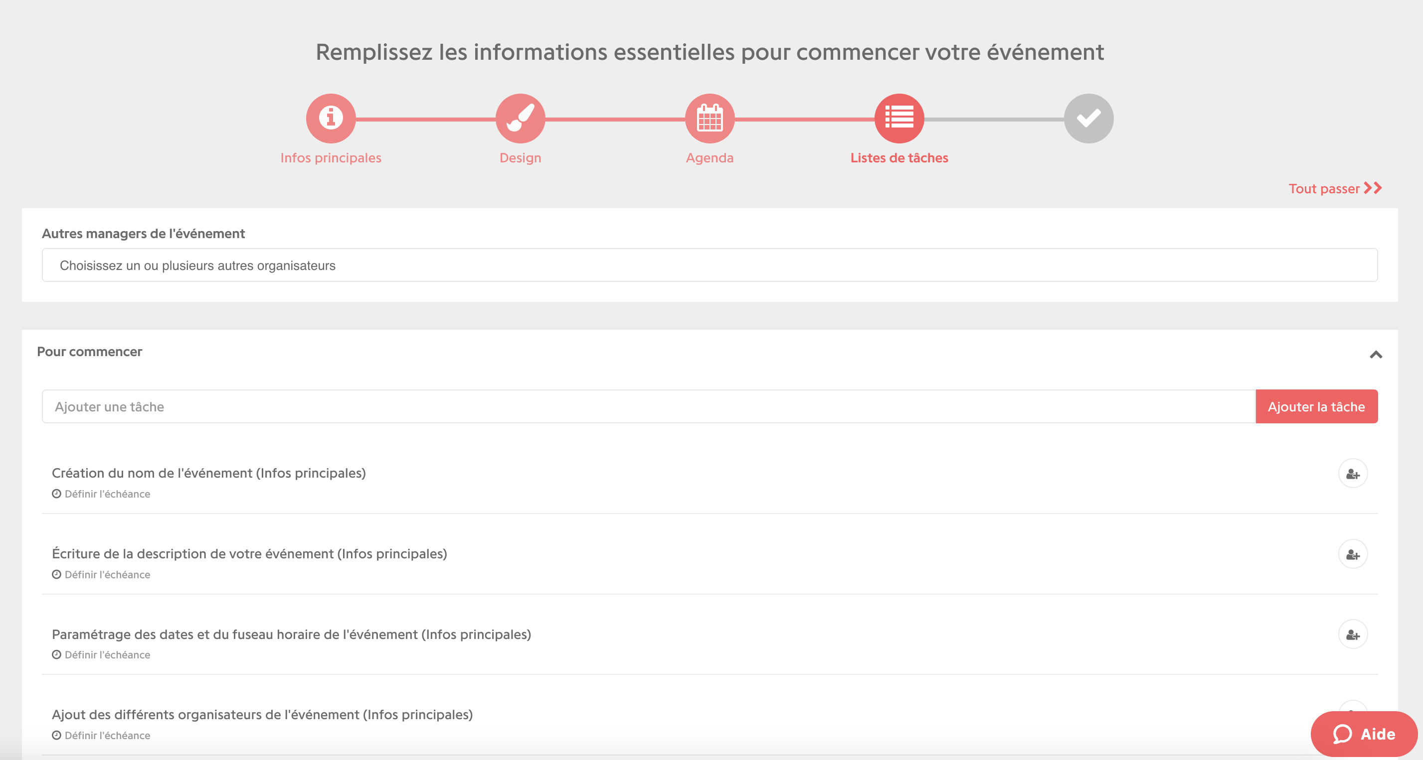1423x760 pixels.
Task: Focus the Ajouter une tâche input
Action: (x=649, y=407)
